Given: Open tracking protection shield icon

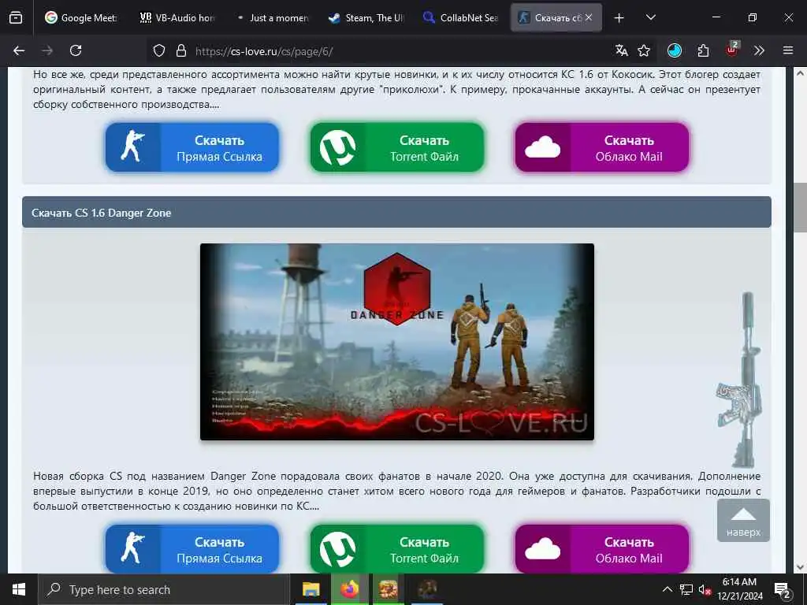Looking at the screenshot, I should (x=159, y=50).
